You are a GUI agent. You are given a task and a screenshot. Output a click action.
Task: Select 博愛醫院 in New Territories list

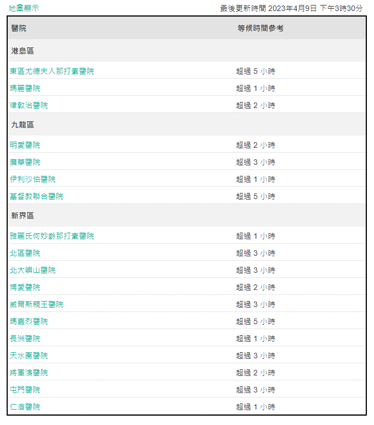pos(25,287)
